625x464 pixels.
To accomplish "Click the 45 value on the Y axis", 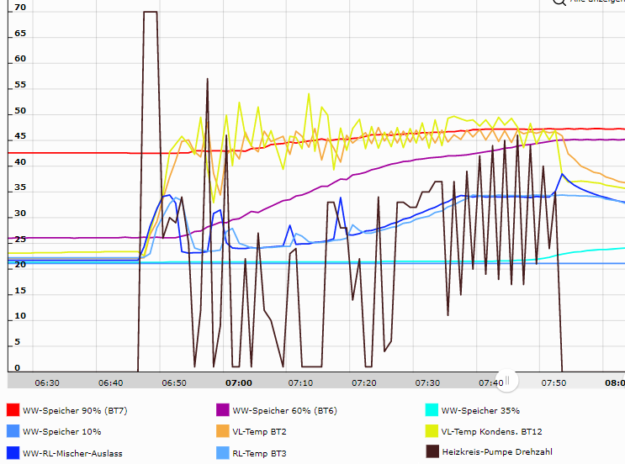I will point(20,136).
